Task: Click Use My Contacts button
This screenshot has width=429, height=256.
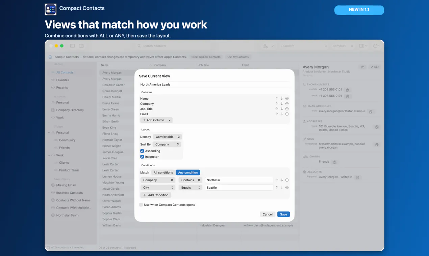Action: point(238,57)
